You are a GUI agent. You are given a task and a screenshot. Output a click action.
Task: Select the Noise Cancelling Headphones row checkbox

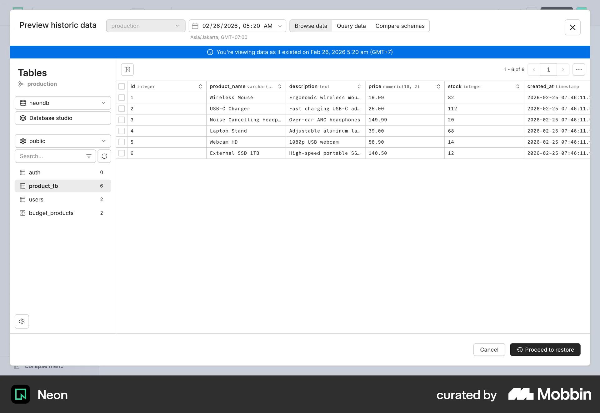click(x=122, y=120)
